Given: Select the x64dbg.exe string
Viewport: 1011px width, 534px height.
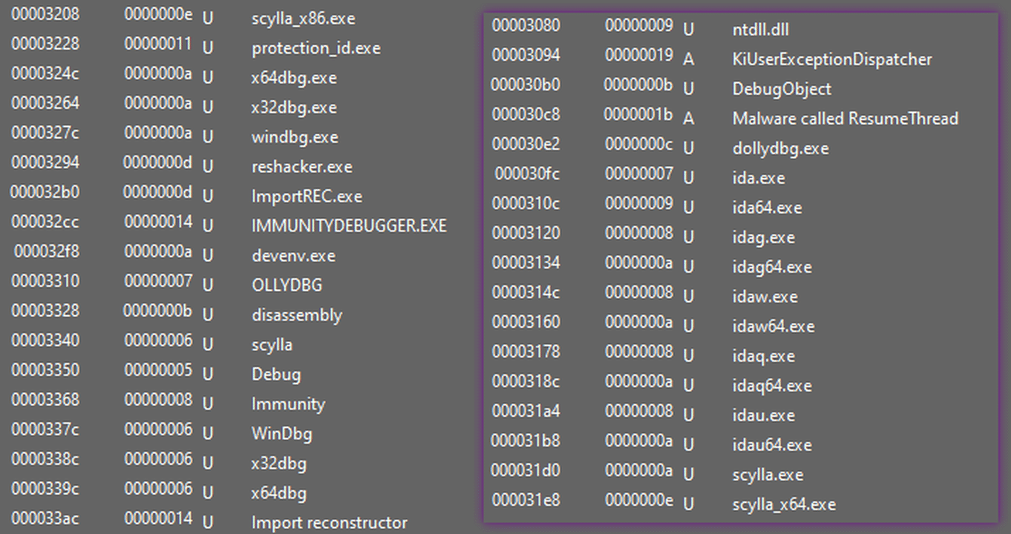Looking at the screenshot, I should [295, 78].
